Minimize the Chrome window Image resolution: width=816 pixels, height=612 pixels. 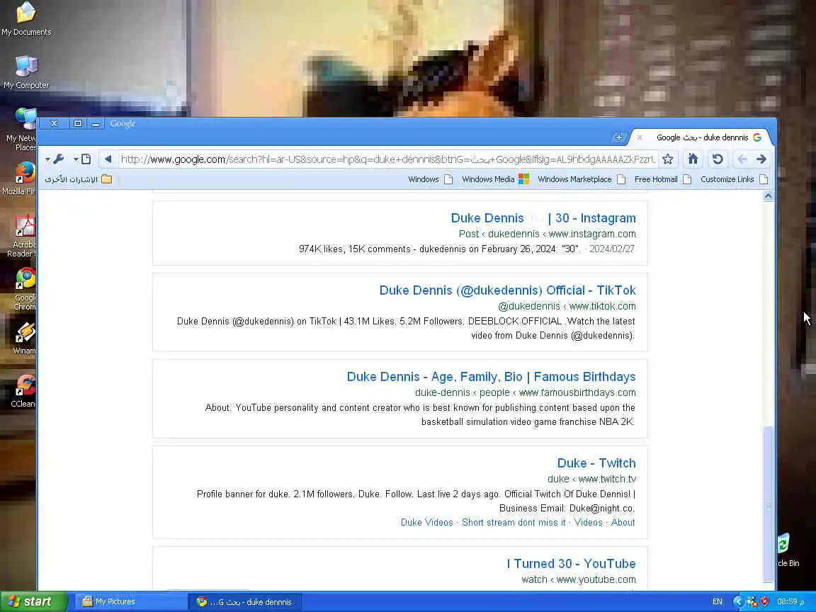[96, 124]
